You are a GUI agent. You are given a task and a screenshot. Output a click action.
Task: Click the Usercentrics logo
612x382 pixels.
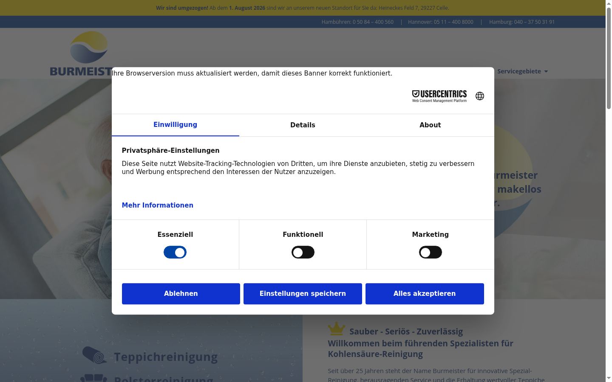439,96
